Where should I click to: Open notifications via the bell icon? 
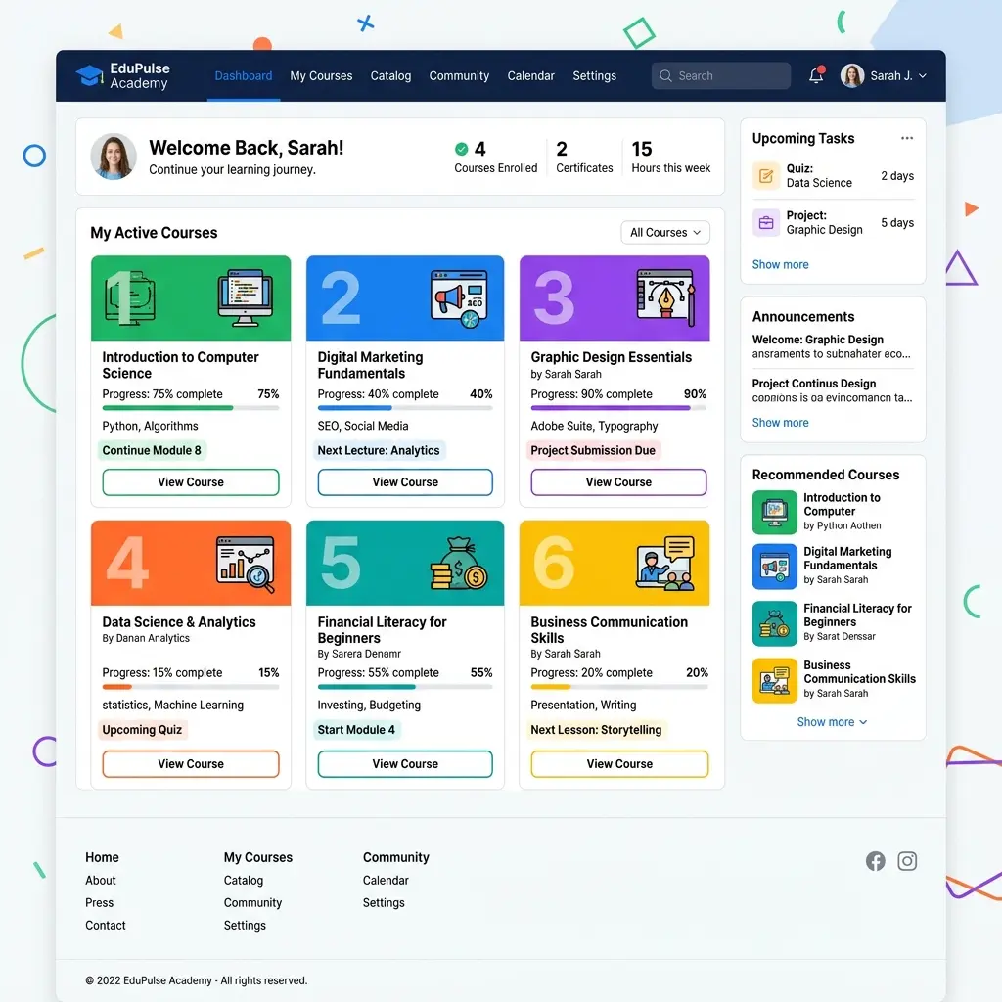815,75
